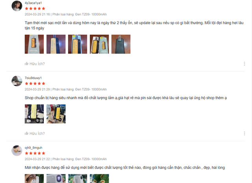The width and height of the screenshot is (252, 183).
Task: Open fourth photo showing two power banks
Action: coord(99,44)
